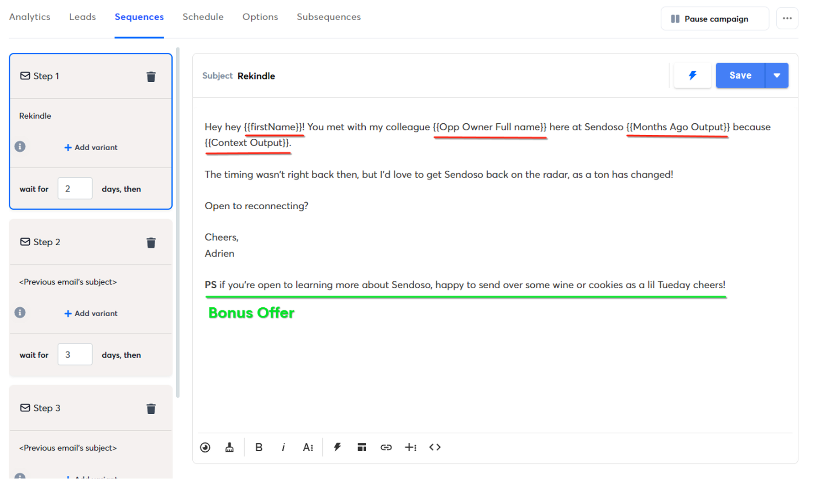Image resolution: width=822 pixels, height=480 pixels.
Task: Insert a hyperlink with the link icon
Action: (386, 447)
